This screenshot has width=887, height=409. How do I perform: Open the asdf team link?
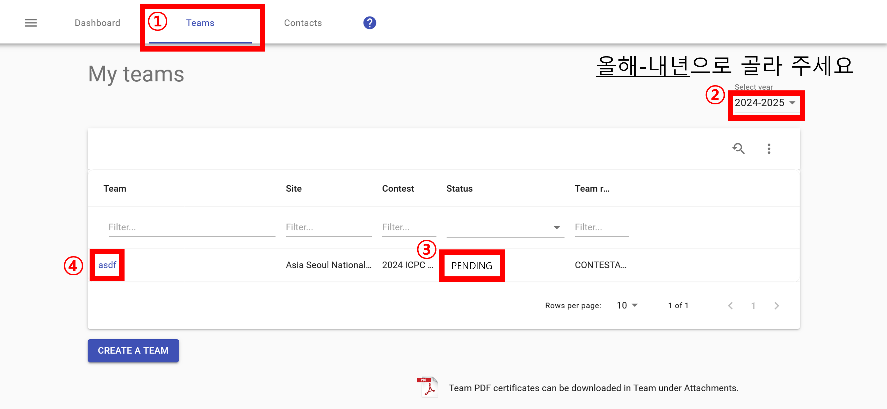coord(107,265)
